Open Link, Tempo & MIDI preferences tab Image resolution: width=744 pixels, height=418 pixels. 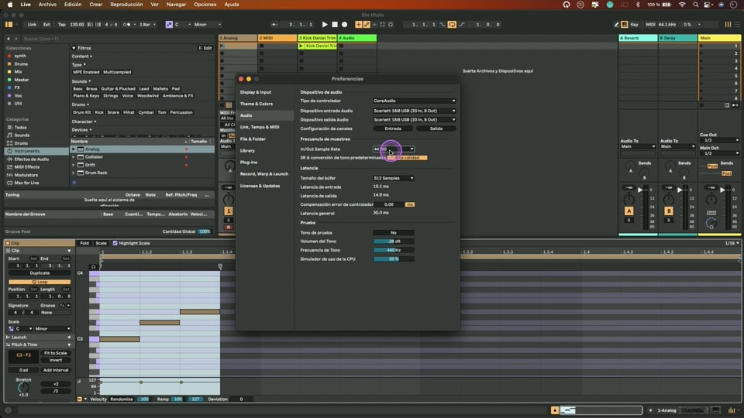(x=260, y=127)
